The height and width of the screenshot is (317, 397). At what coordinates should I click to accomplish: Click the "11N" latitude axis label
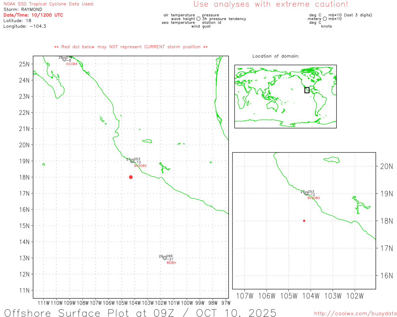coord(24,290)
